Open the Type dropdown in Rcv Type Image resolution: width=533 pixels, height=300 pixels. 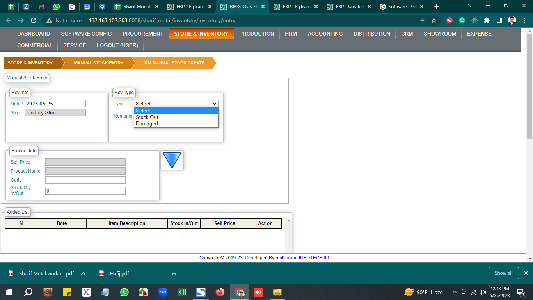176,104
